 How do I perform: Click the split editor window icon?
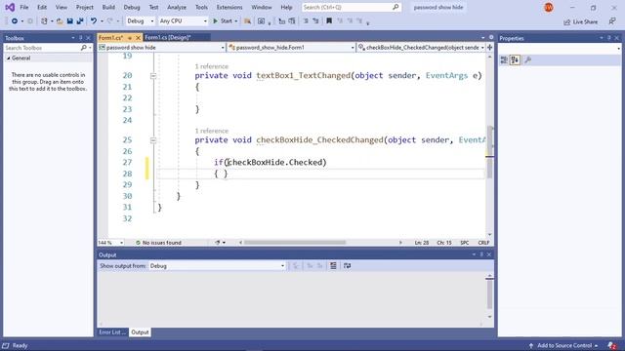click(x=489, y=48)
